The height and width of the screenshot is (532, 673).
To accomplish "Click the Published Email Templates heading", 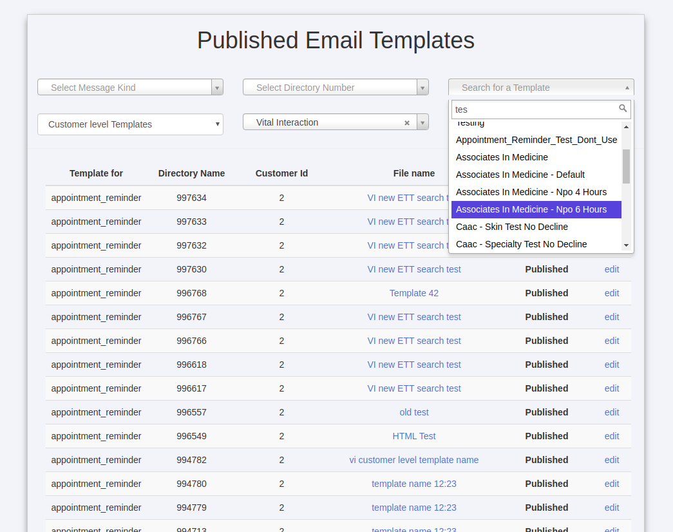I will click(336, 41).
